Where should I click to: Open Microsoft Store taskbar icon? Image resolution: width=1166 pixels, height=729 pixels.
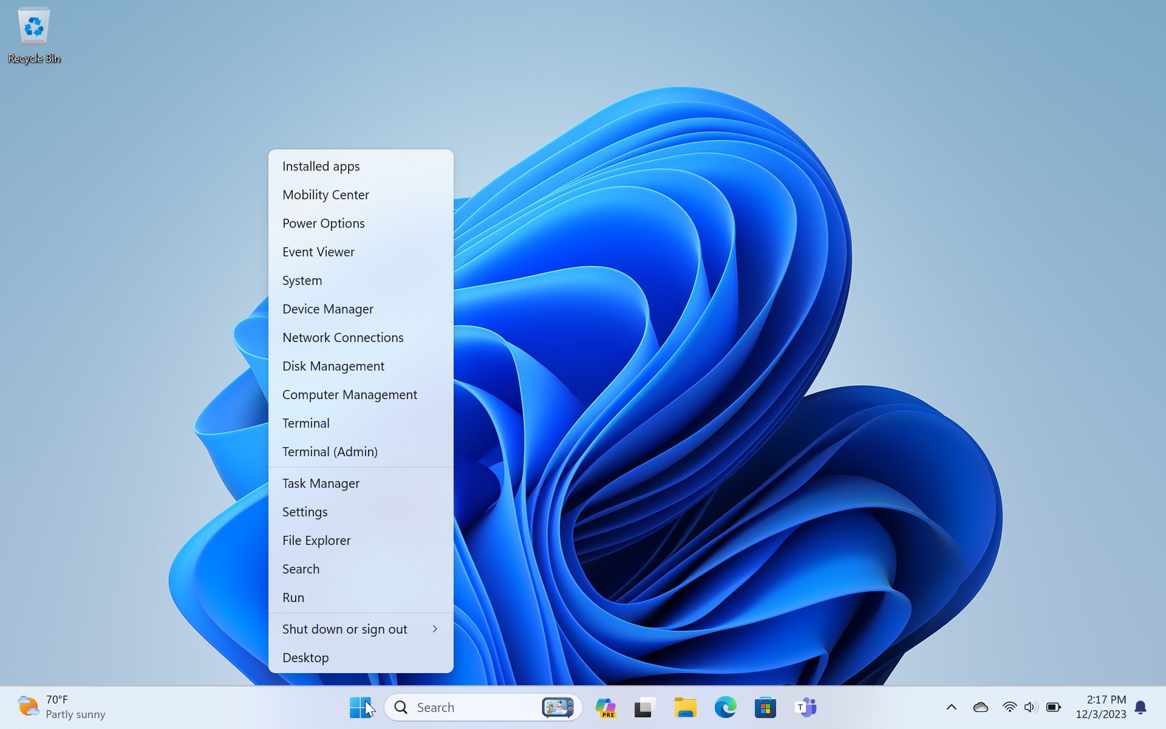click(x=765, y=707)
